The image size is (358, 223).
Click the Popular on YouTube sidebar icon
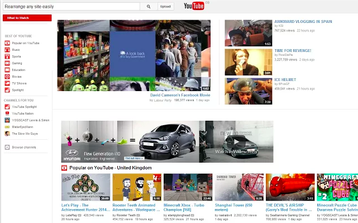tap(7, 43)
